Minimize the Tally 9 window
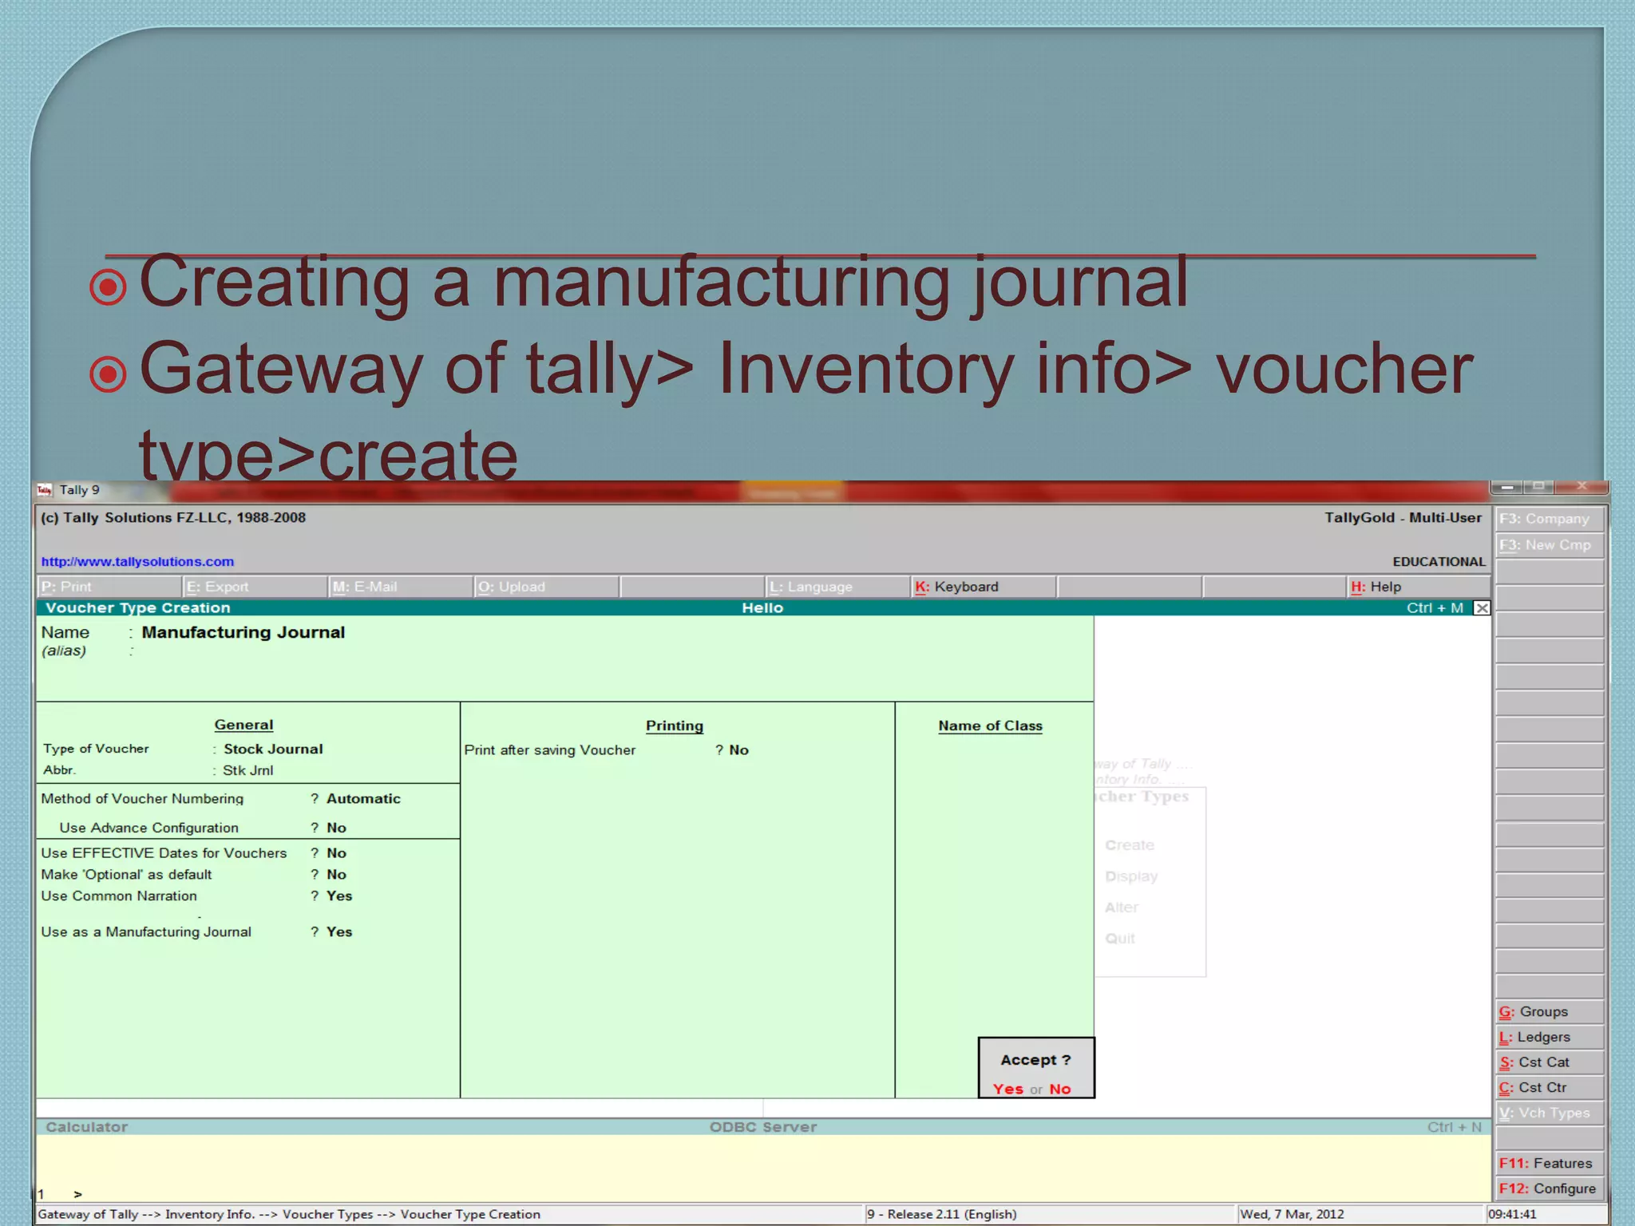Viewport: 1635px width, 1226px height. (1506, 487)
